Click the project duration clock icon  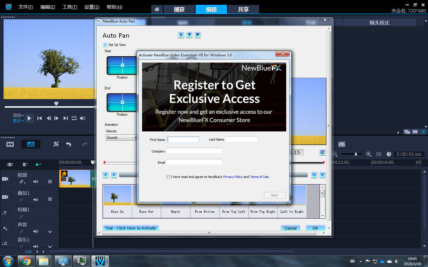point(389,154)
